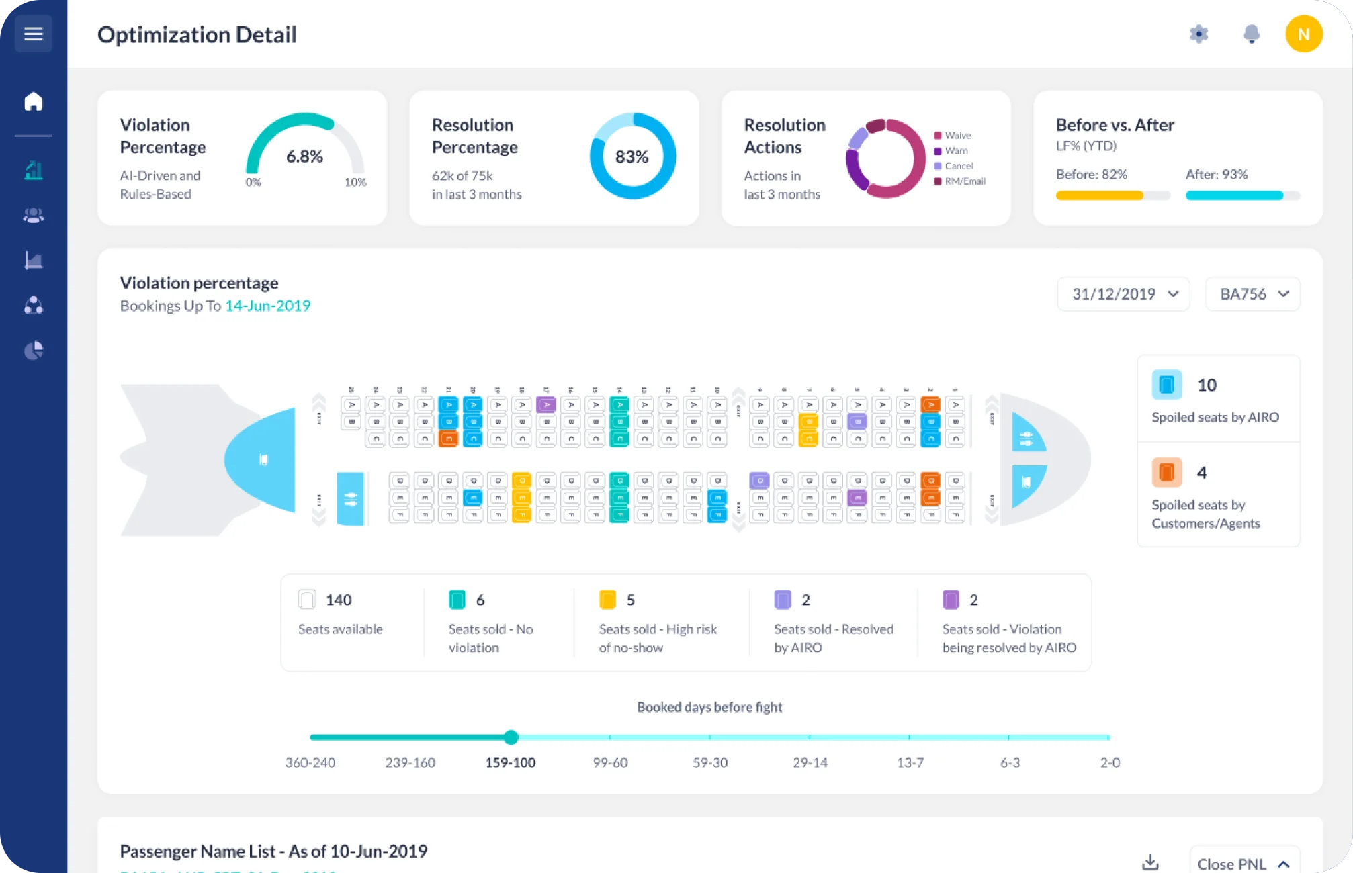The height and width of the screenshot is (873, 1353).
Task: Select yellow seat 18D
Action: tap(521, 481)
